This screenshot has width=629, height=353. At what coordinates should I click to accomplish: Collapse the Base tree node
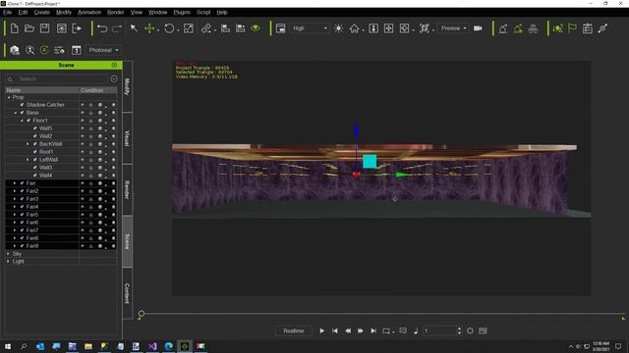tap(16, 113)
